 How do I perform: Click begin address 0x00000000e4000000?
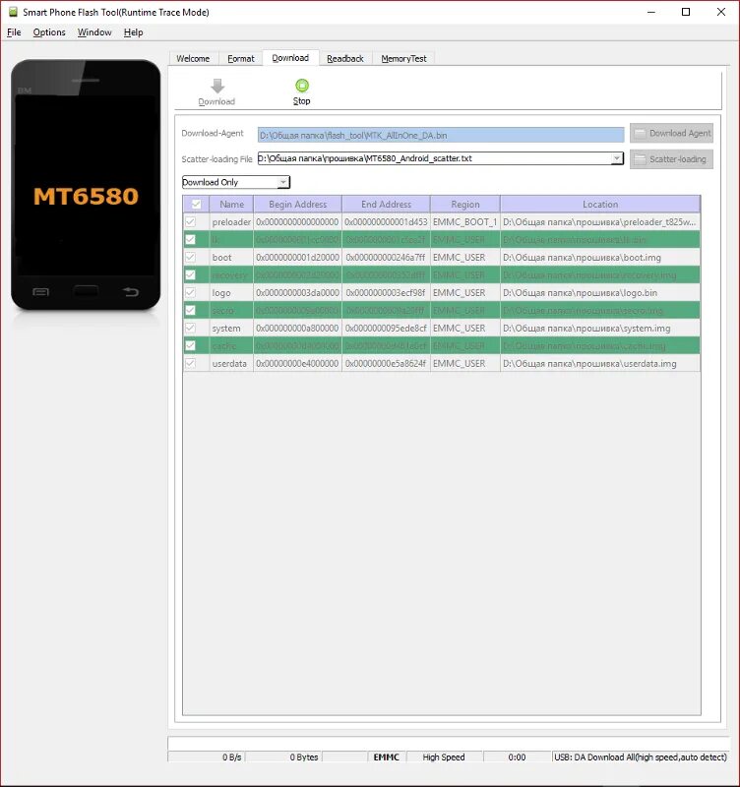click(x=298, y=363)
